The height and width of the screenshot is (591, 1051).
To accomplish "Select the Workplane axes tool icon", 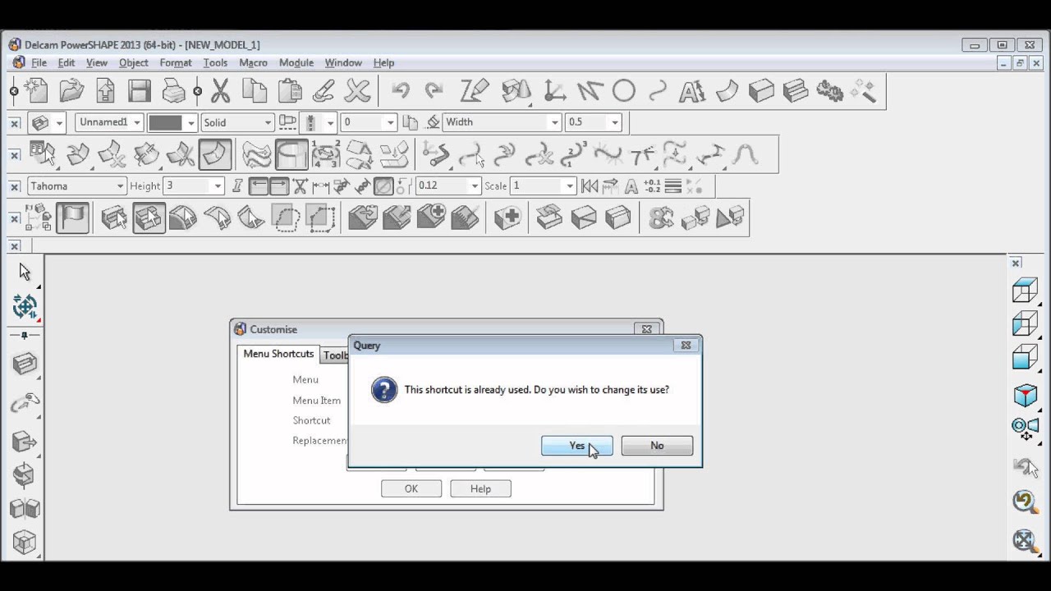I will [x=554, y=90].
